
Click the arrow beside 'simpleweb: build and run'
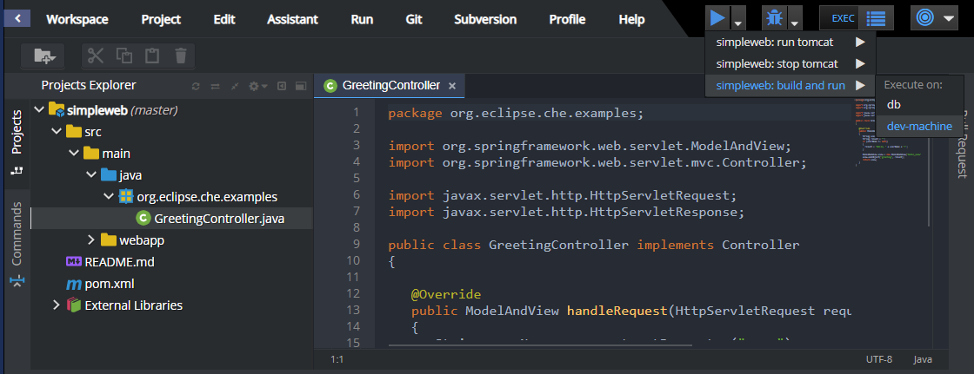pyautogui.click(x=860, y=86)
